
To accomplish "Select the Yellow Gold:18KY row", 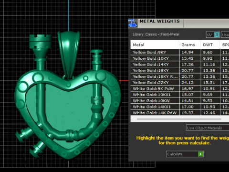I will pos(180,70).
